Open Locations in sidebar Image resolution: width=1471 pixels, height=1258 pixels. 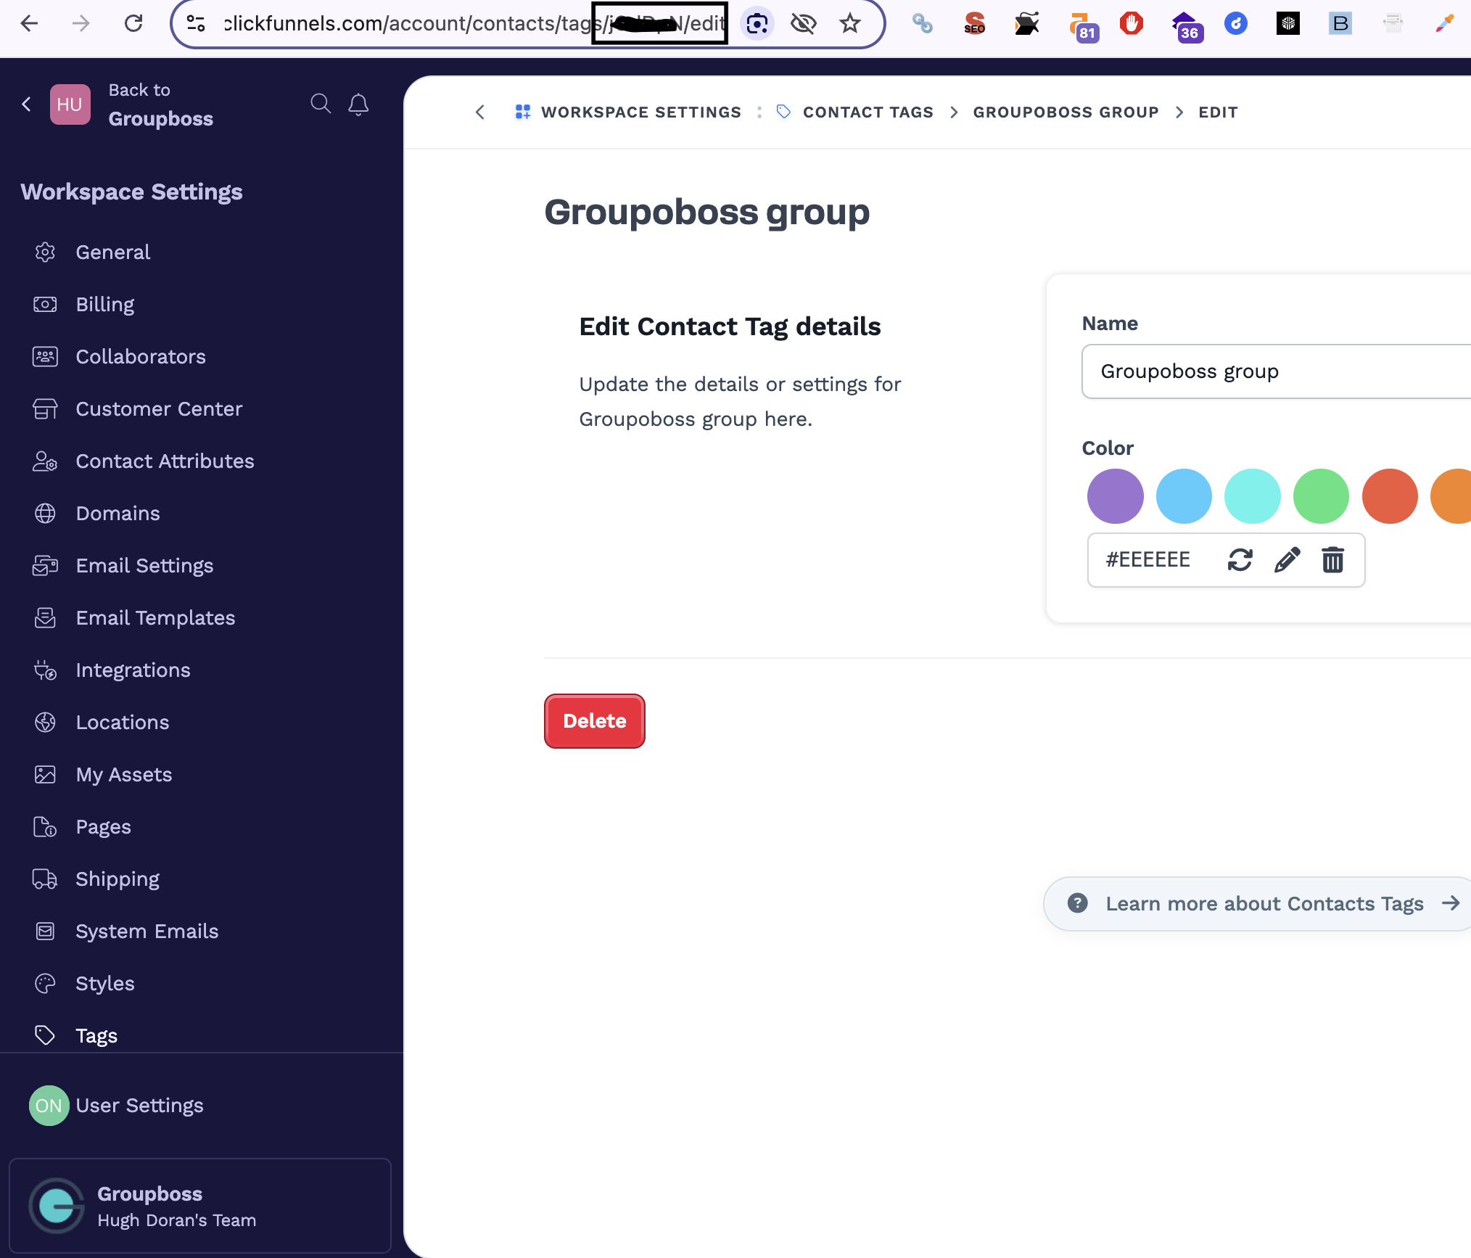pos(122,722)
